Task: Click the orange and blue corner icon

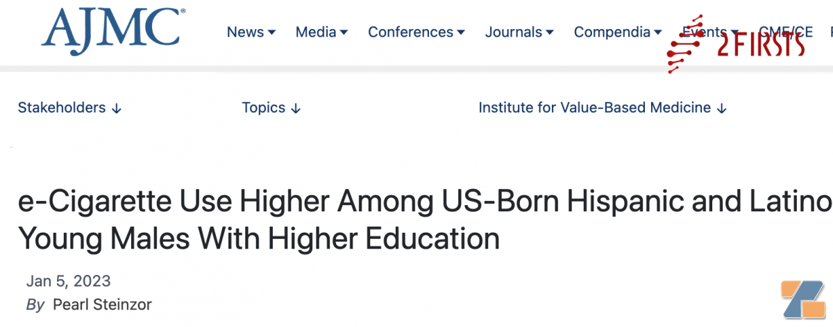Action: click(803, 299)
